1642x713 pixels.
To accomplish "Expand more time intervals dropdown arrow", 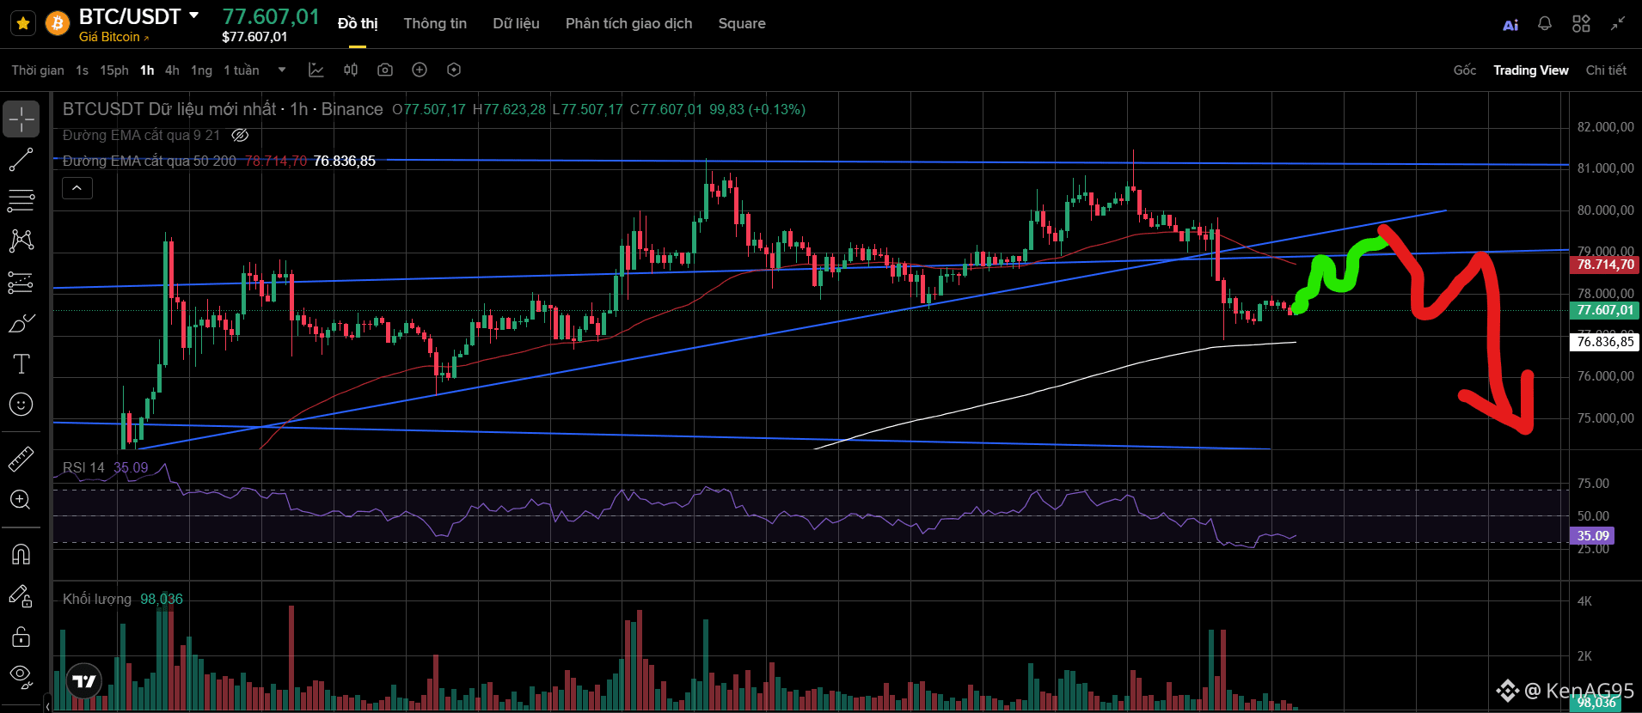I will (282, 70).
